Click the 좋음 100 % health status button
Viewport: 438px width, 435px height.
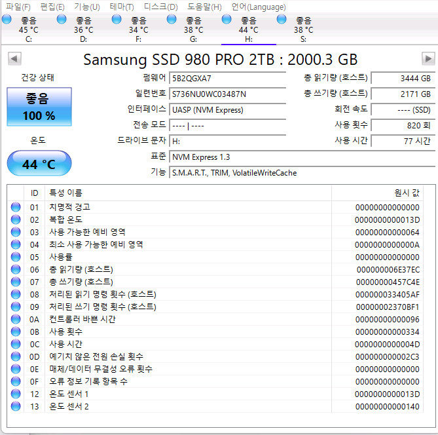(39, 107)
